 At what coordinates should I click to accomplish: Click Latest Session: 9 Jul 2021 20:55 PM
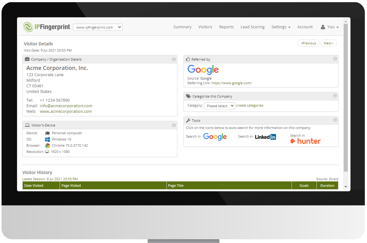point(50,179)
